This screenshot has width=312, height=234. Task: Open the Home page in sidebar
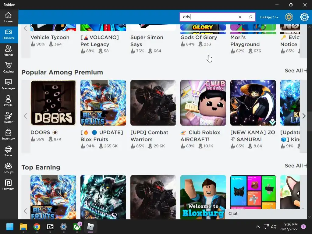click(x=8, y=17)
